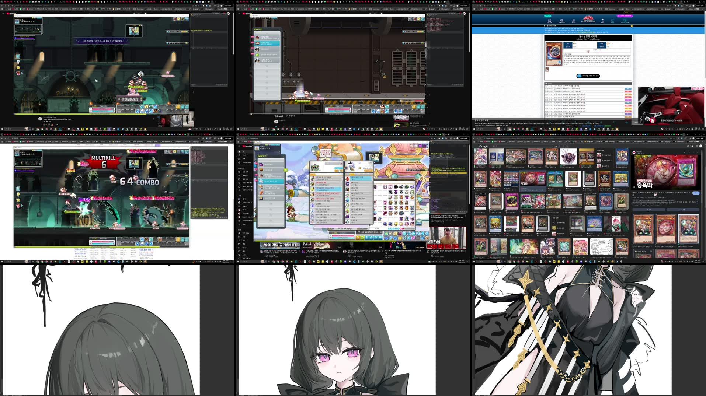The width and height of the screenshot is (706, 396).
Task: Open the 영업 기밀 공개합니다 video thumbnail
Action: pyautogui.click(x=280, y=245)
